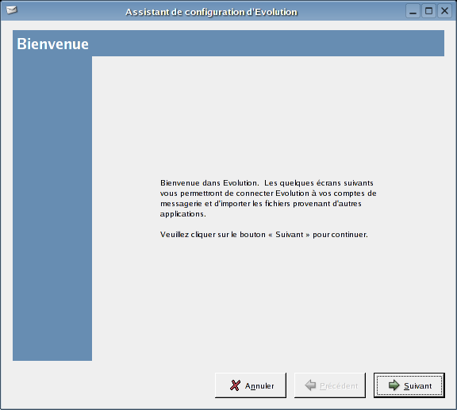Click the 'Veuillez cliquer sur le bouton' sentence
Screen dimensions: 457x410
[x=264, y=235]
